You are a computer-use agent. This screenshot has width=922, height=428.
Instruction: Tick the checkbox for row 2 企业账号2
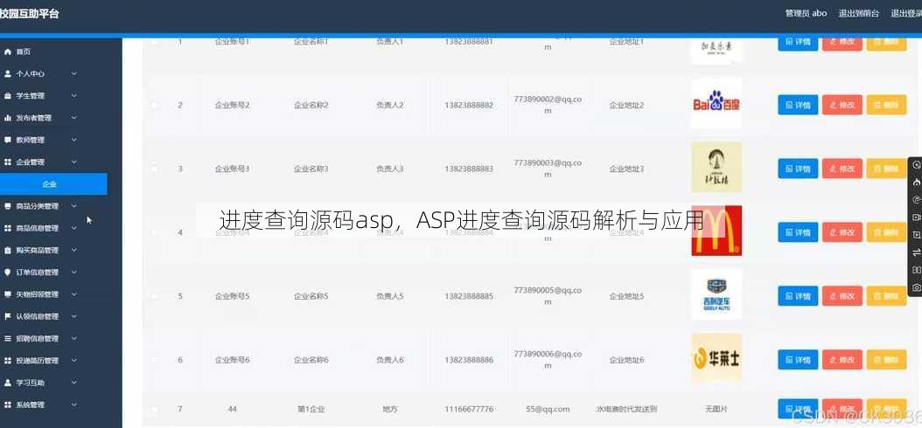point(154,105)
